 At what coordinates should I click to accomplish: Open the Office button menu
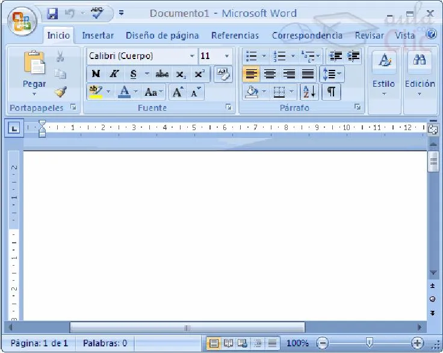[x=22, y=22]
